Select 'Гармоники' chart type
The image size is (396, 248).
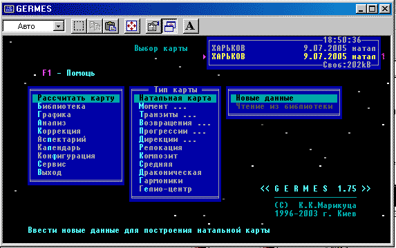(x=160, y=180)
